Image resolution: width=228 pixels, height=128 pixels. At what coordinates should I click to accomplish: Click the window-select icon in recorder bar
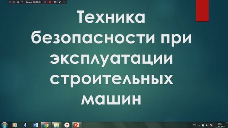tap(14, 2)
